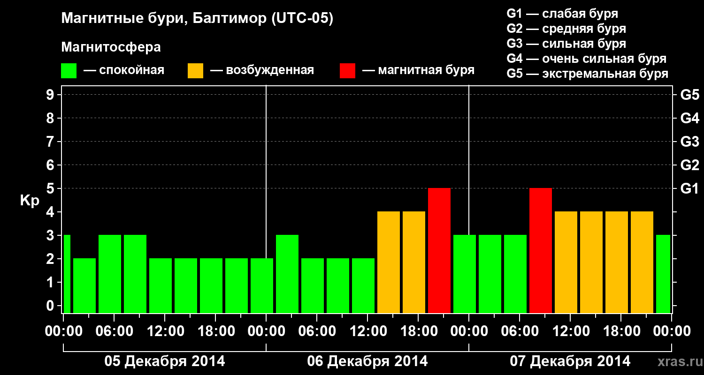Click the green 'спокойная' legend swatch
Viewport: 704px width, 375px height.
(x=69, y=71)
